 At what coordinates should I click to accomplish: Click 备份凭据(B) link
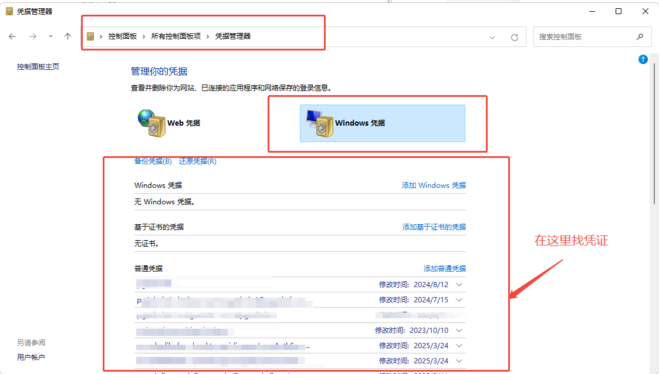pos(153,161)
